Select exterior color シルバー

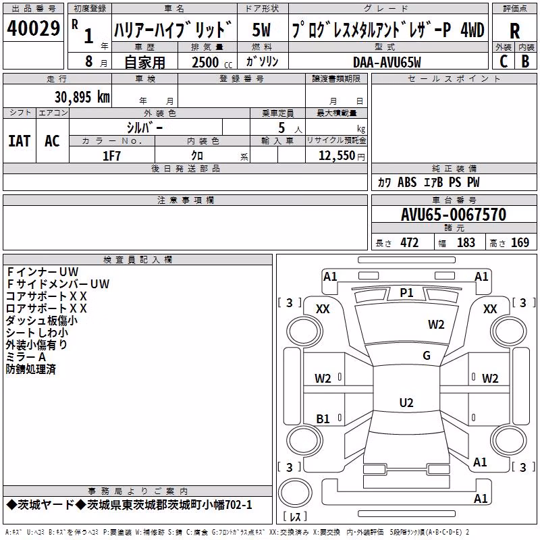click(x=144, y=128)
